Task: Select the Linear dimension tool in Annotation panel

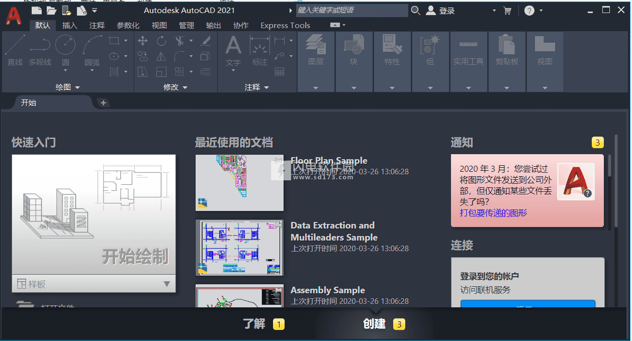Action: [x=280, y=41]
